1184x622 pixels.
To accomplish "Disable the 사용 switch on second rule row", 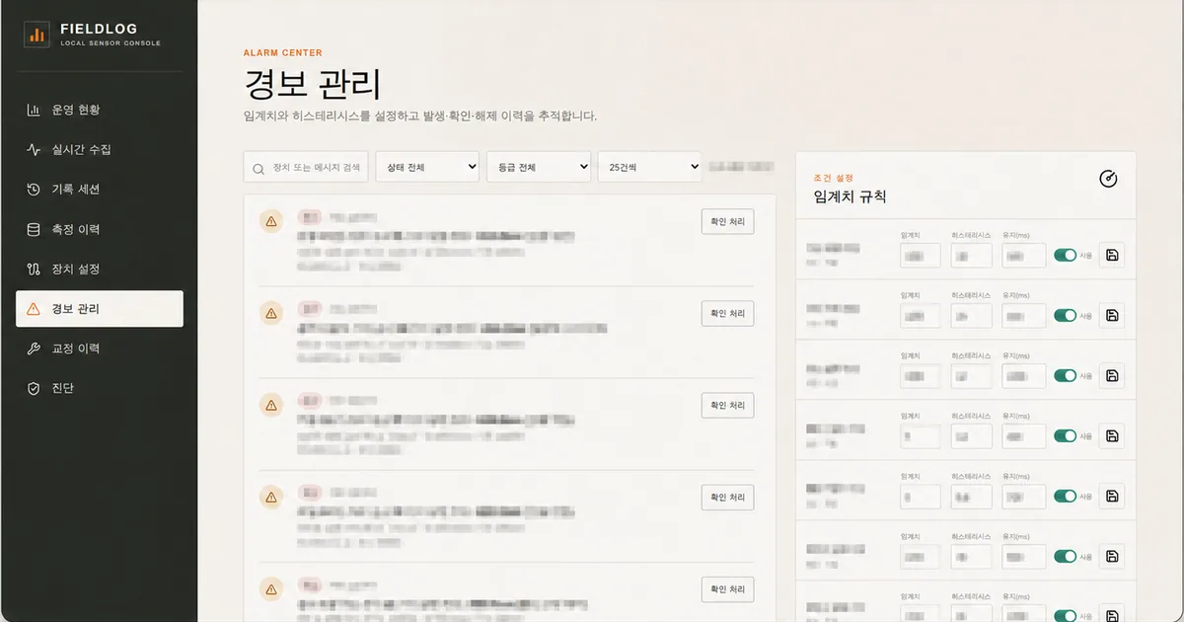I will click(1065, 316).
